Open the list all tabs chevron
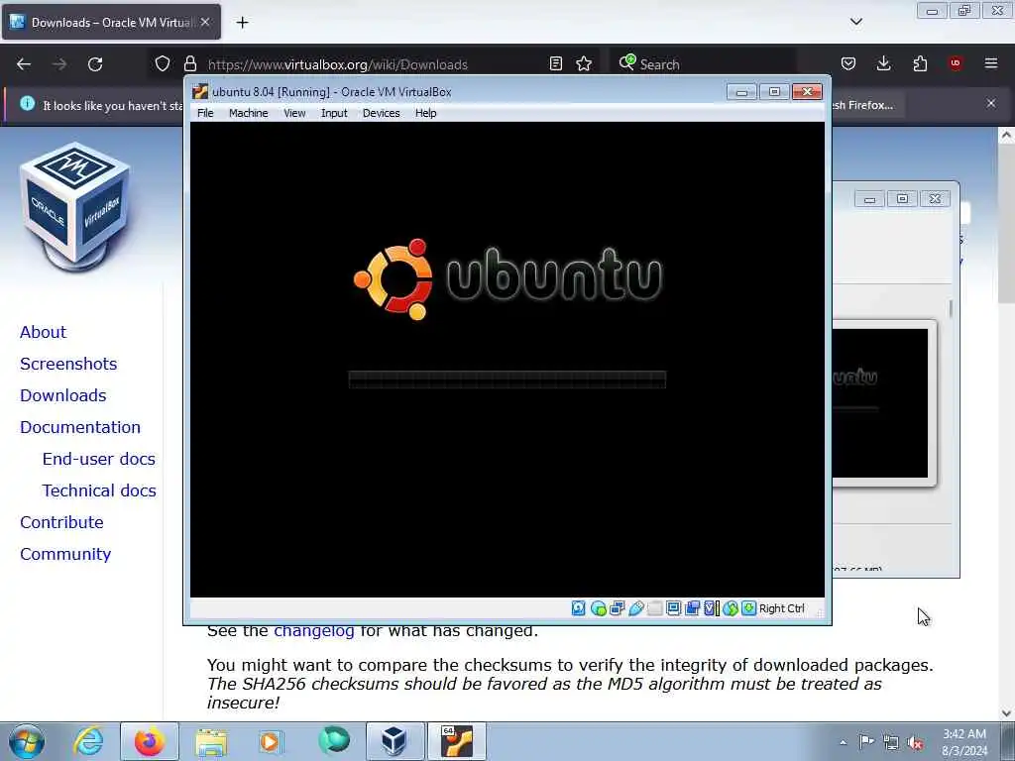Screen dimensions: 1015x761 pyautogui.click(x=856, y=22)
